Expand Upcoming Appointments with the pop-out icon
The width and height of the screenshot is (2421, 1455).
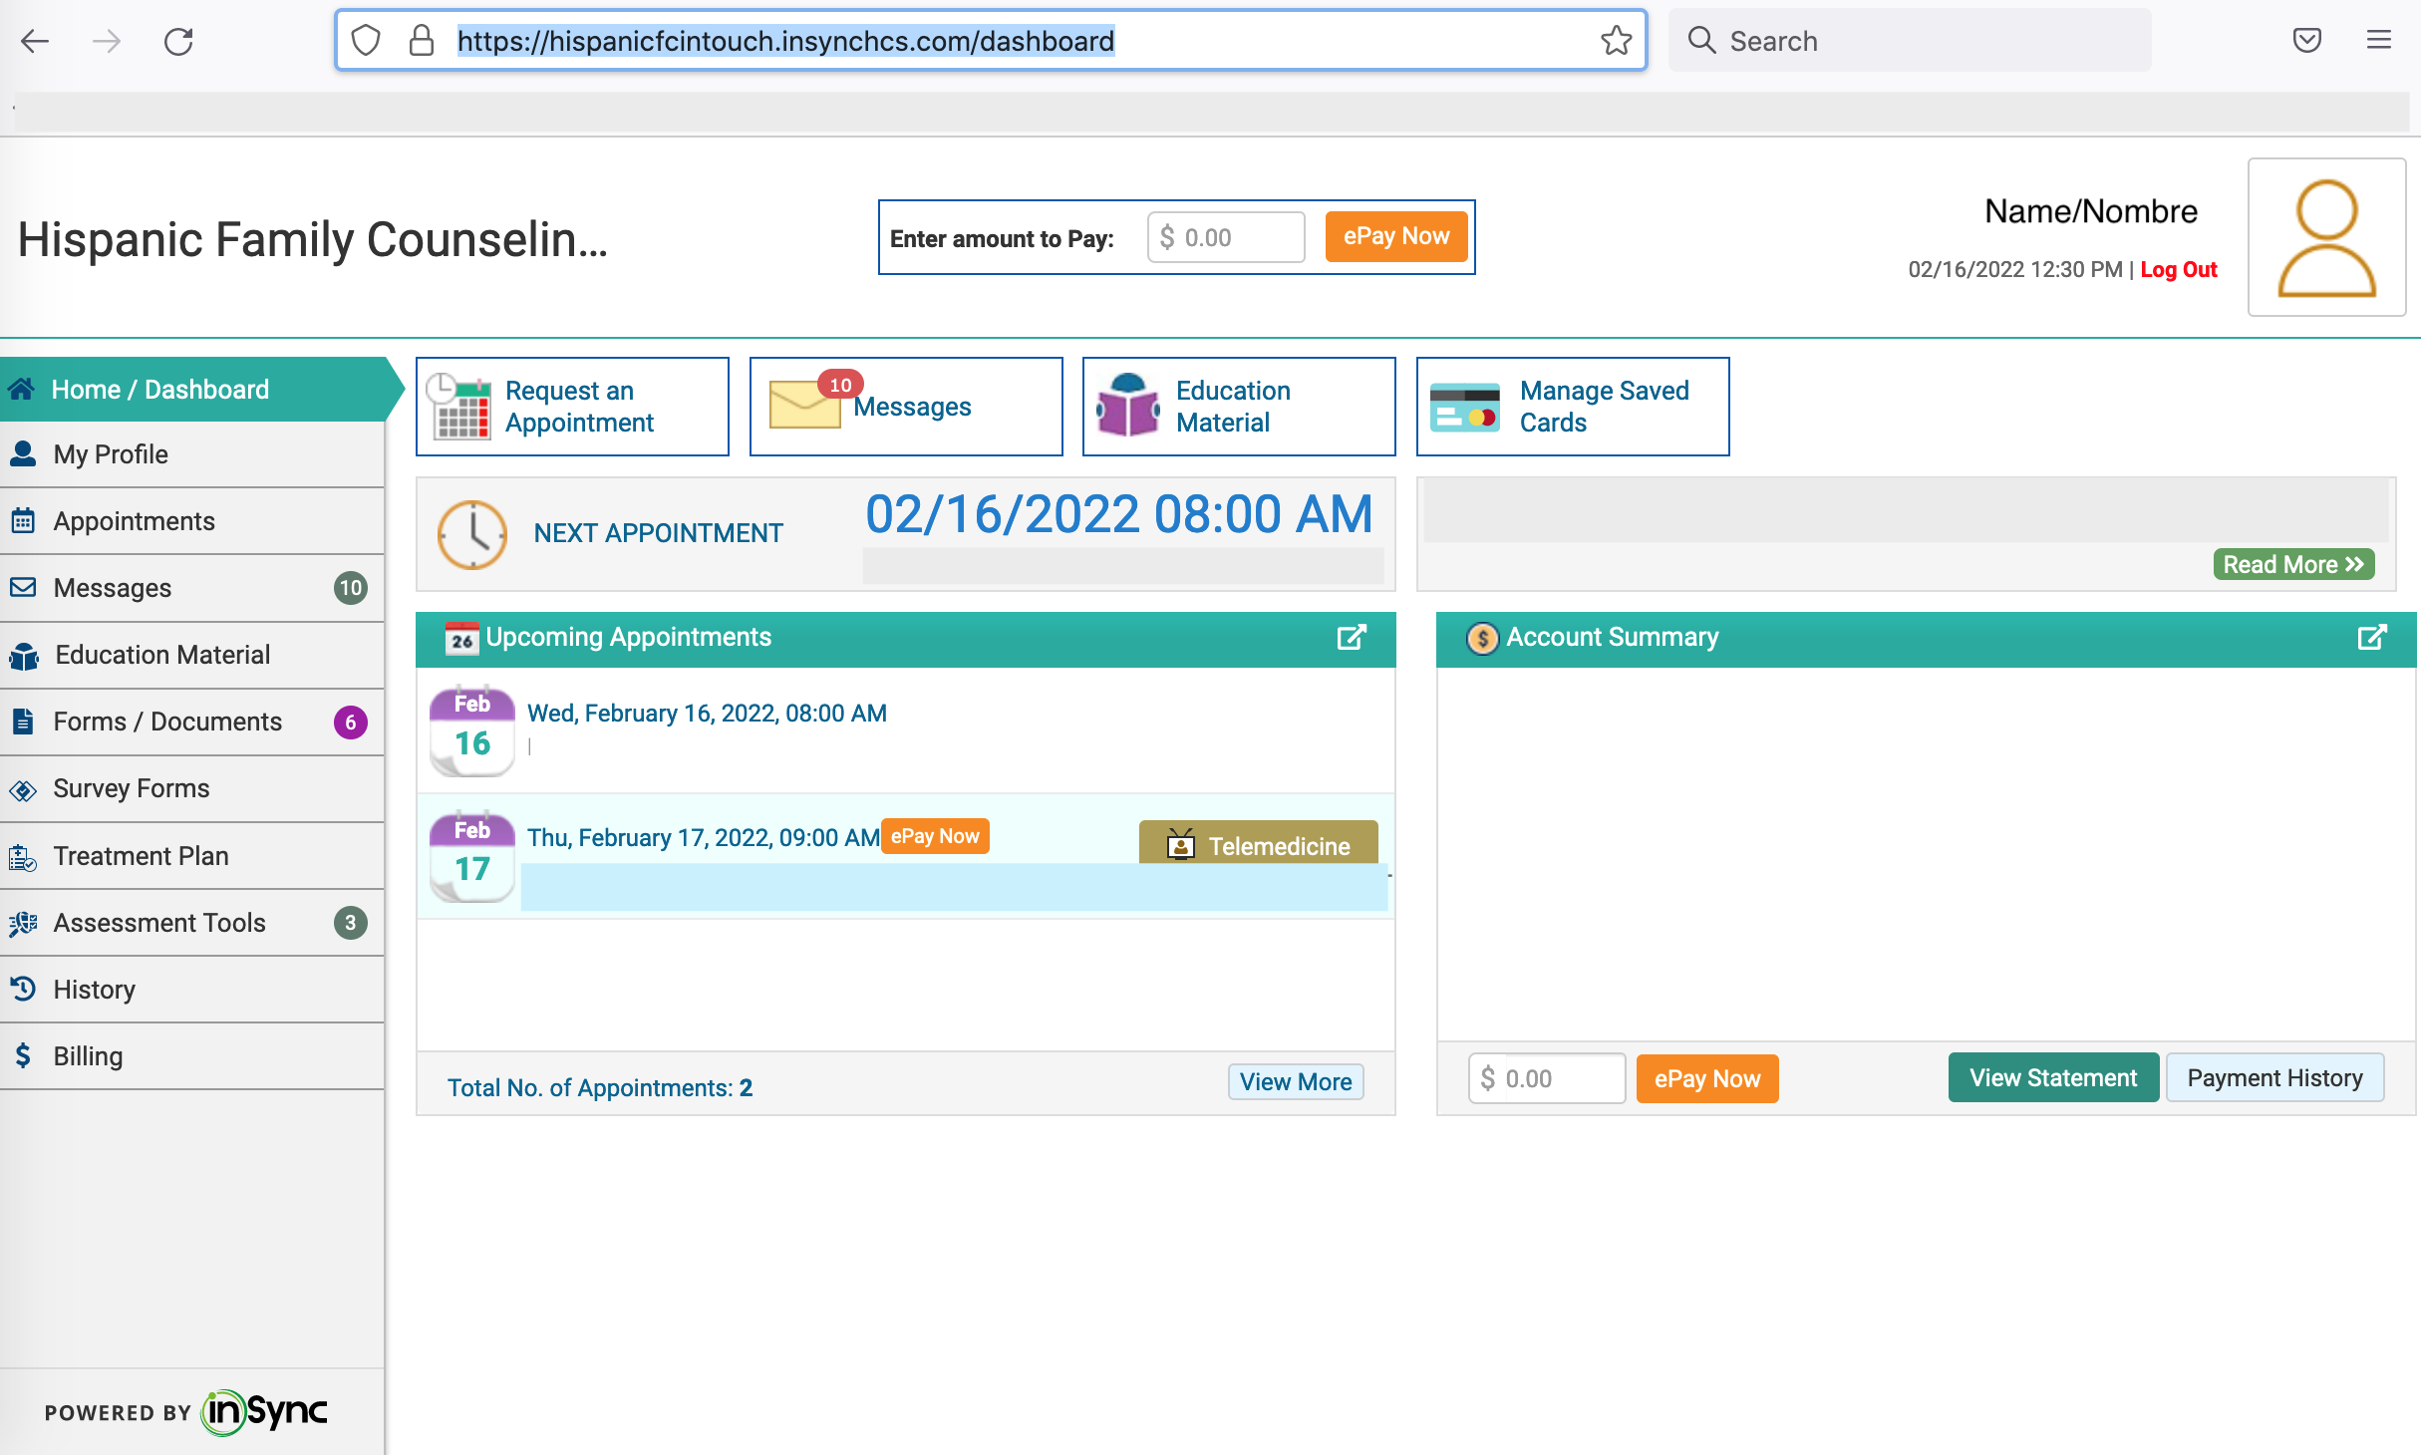pos(1351,638)
